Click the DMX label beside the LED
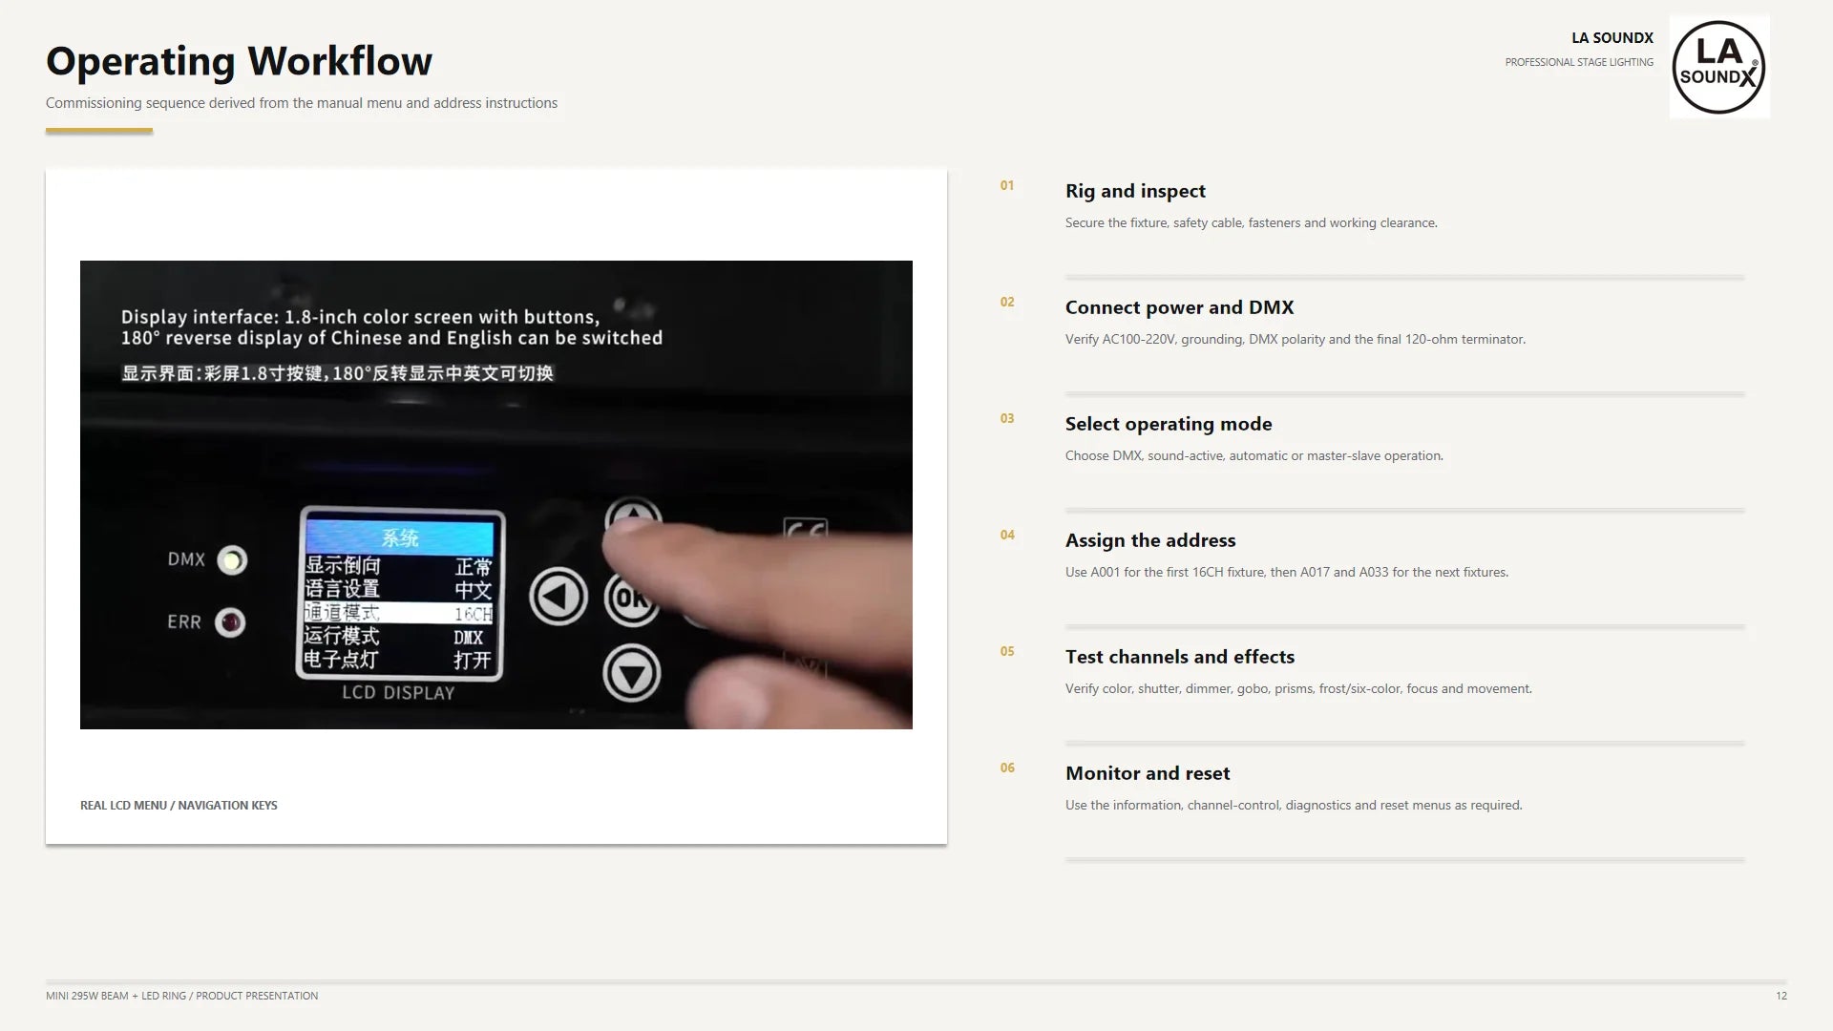This screenshot has height=1031, width=1833. [186, 559]
